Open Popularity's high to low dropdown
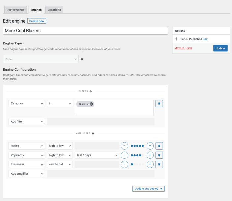The height and width of the screenshot is (201, 232). pos(60,155)
